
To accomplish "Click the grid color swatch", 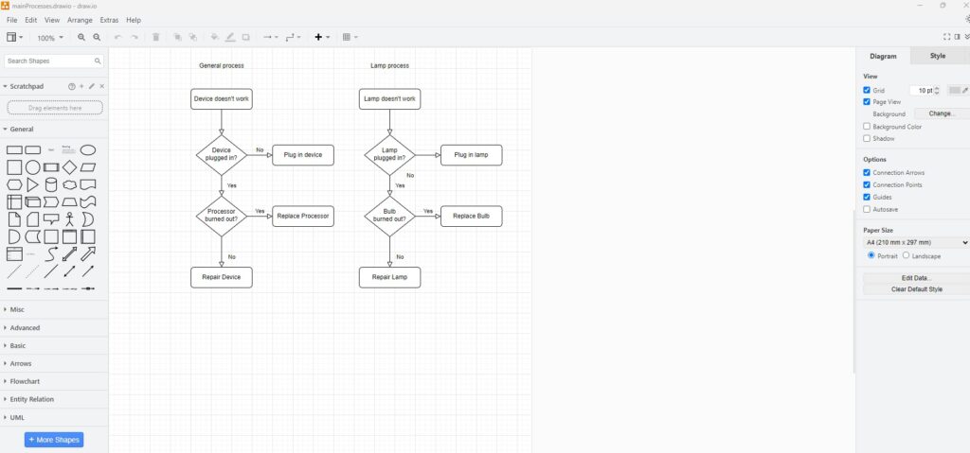I will (955, 90).
